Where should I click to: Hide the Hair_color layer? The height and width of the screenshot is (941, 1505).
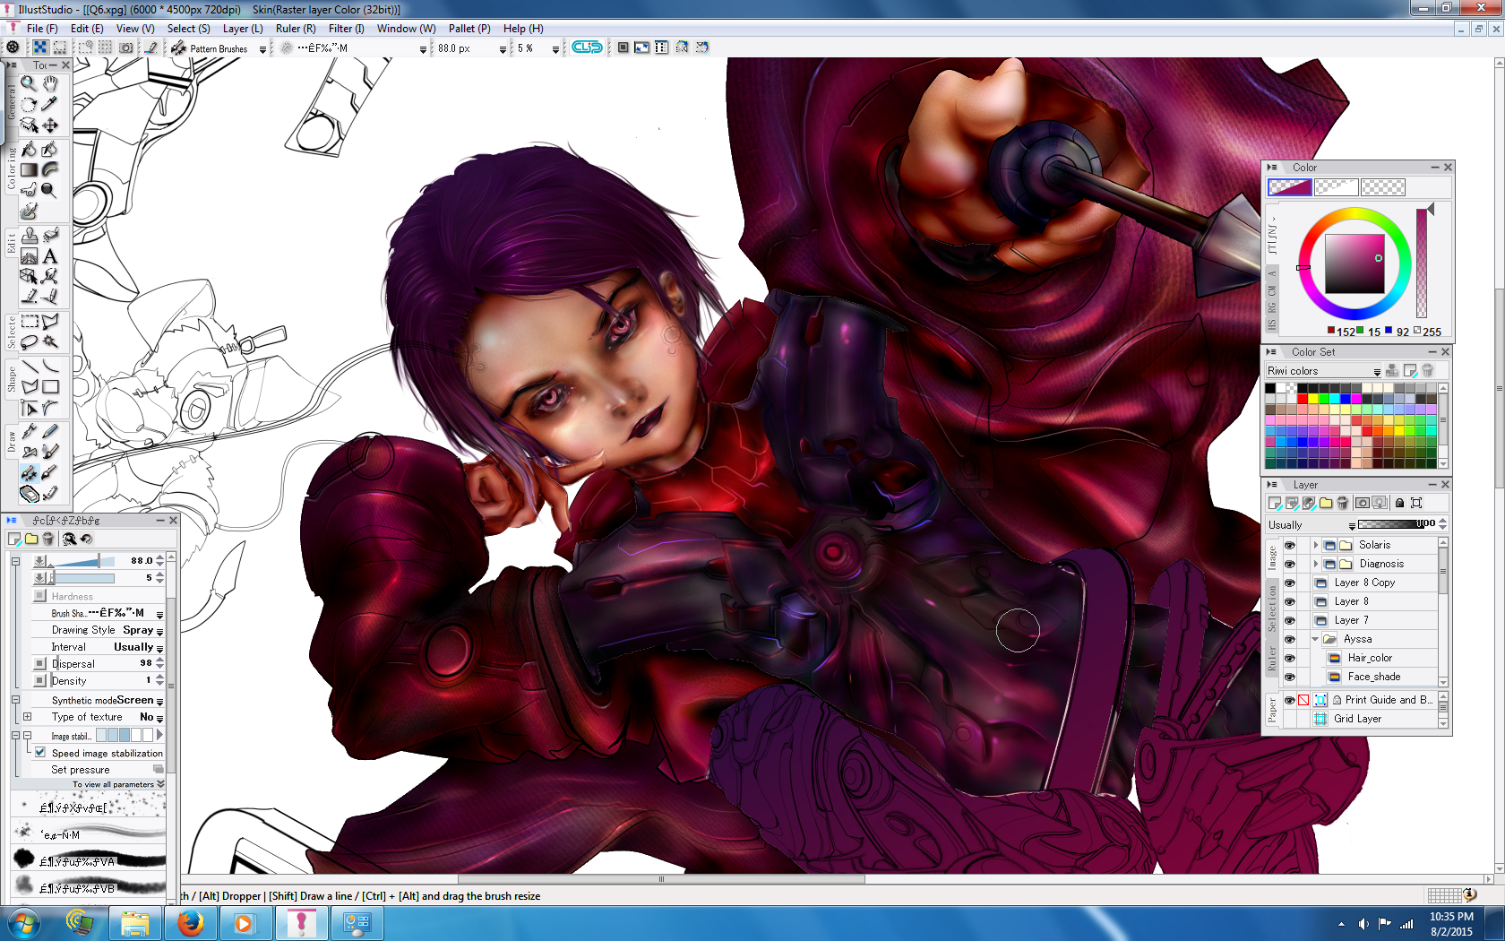tap(1290, 658)
